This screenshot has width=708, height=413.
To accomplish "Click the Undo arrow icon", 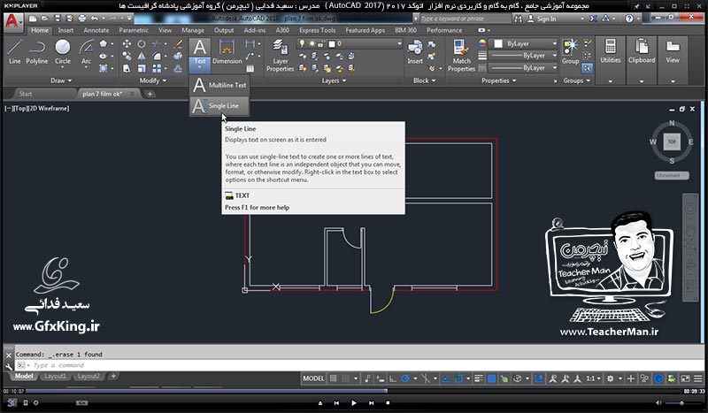I will tap(94, 19).
